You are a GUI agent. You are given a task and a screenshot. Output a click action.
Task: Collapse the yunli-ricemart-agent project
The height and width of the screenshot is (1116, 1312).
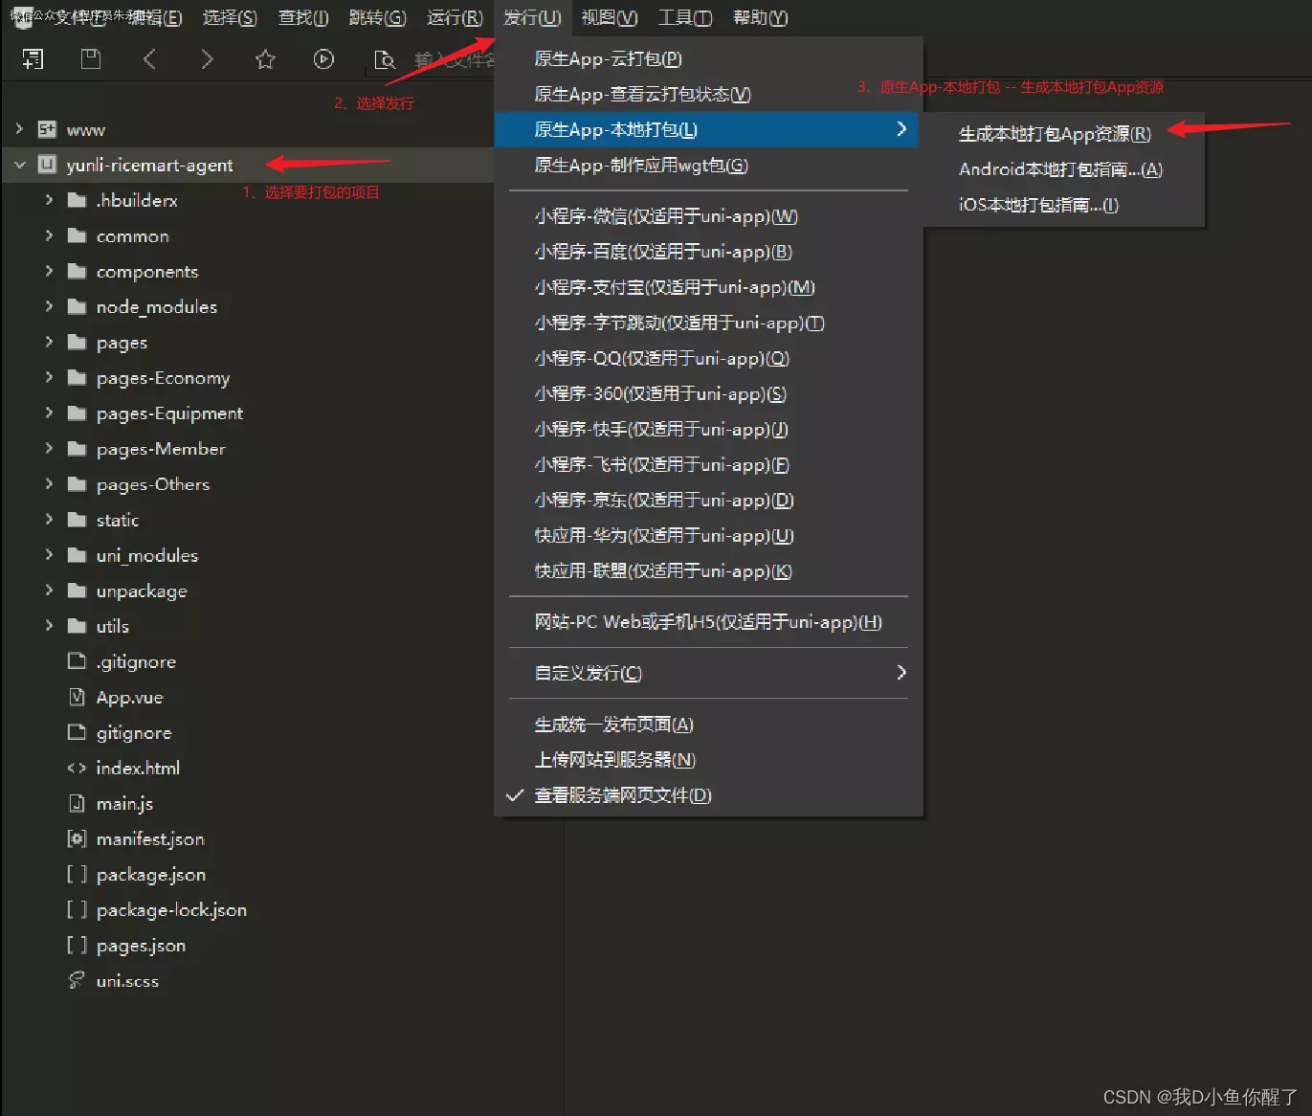coord(20,165)
